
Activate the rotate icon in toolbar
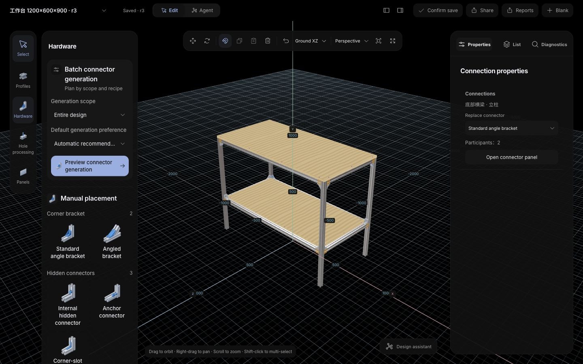207,41
